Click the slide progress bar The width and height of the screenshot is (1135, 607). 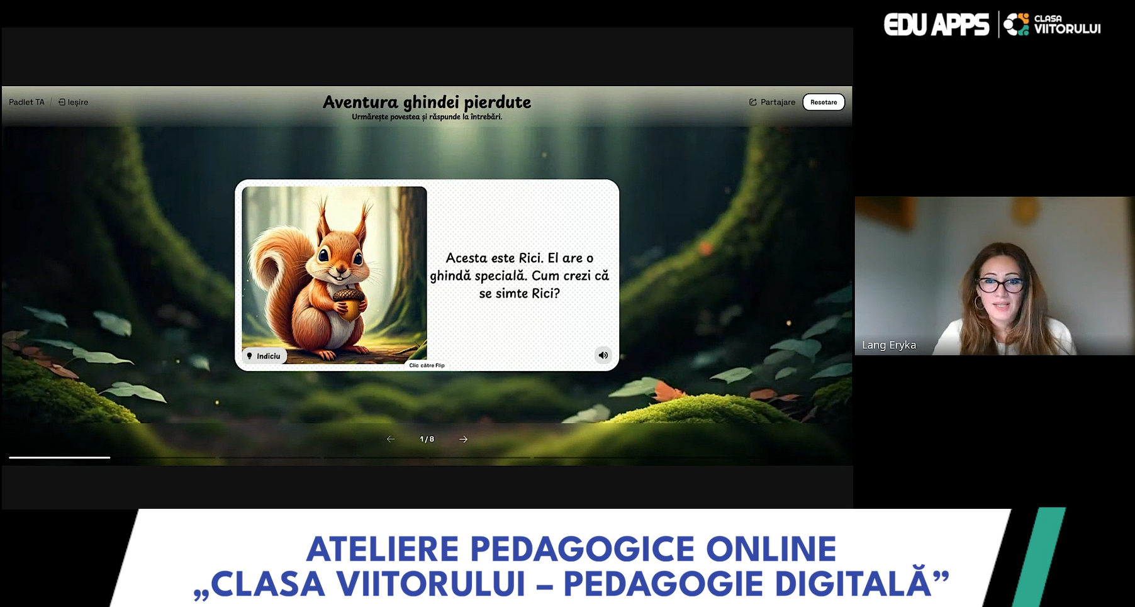click(427, 457)
